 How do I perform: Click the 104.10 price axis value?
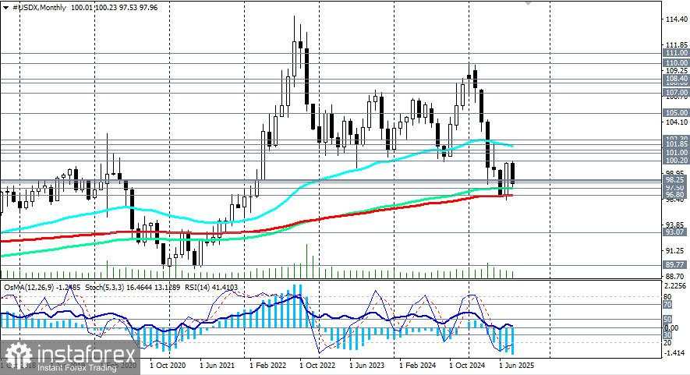[677, 123]
